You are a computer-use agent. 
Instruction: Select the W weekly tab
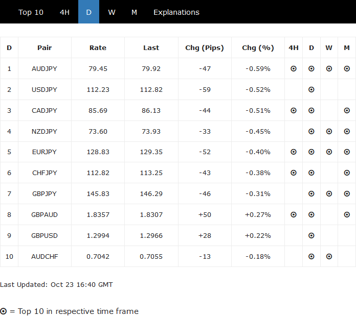click(x=112, y=12)
